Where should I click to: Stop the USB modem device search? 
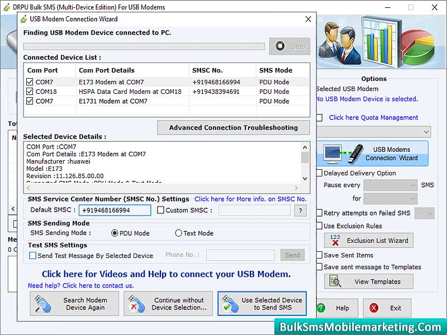click(289, 46)
